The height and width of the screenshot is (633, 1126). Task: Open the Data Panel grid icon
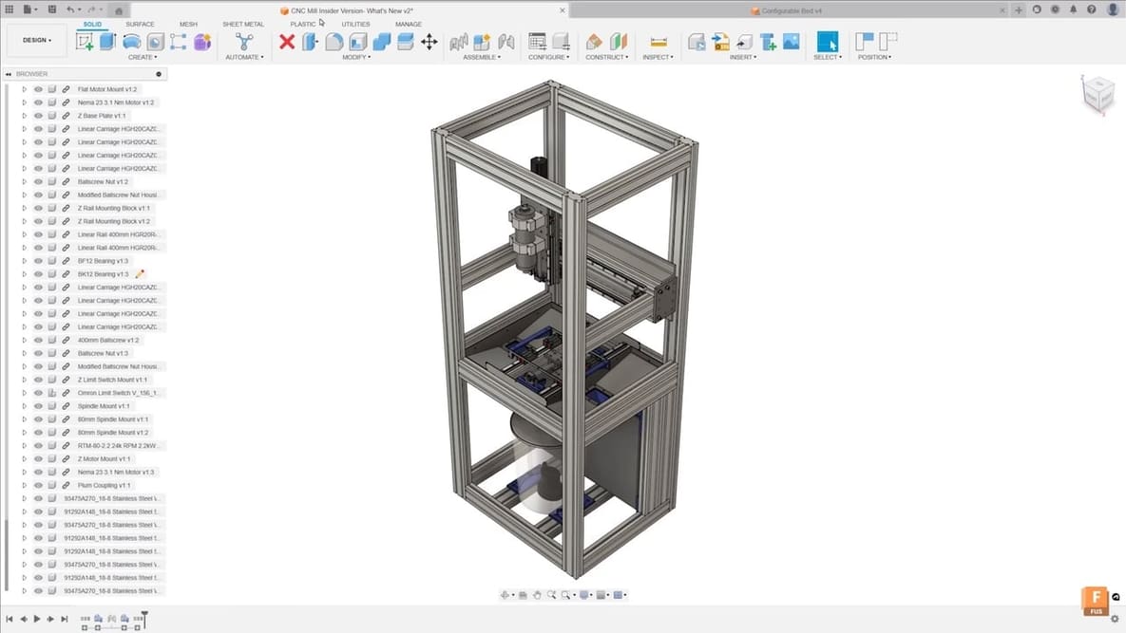click(x=10, y=10)
